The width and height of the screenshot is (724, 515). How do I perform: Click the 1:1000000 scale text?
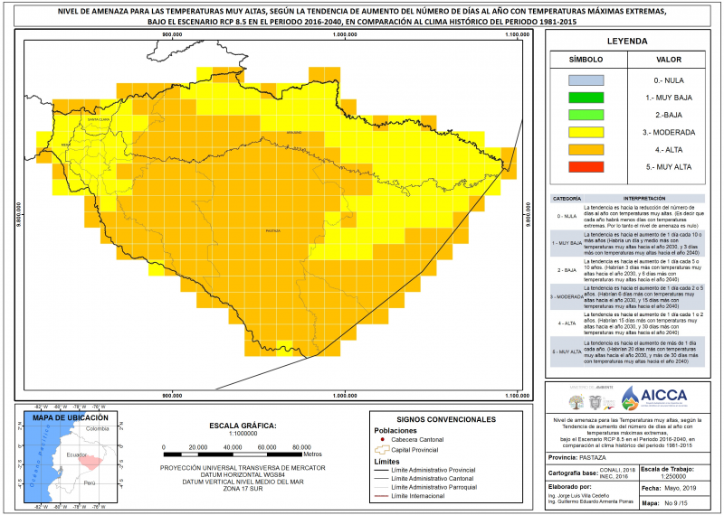click(243, 434)
